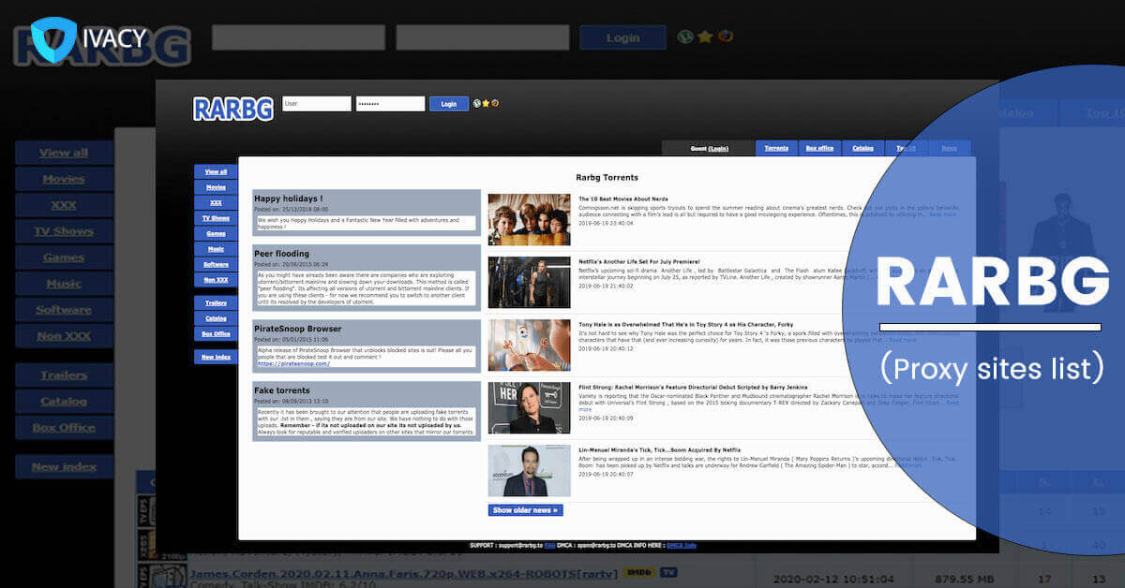This screenshot has height=588, width=1125.
Task: Open the DMCA Info link in the footer
Action: pos(683,545)
